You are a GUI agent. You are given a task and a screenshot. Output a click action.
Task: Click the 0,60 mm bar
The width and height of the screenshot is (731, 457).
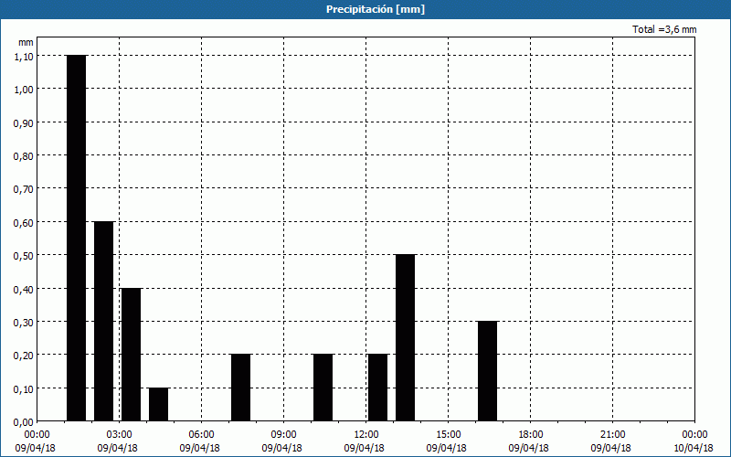click(104, 322)
